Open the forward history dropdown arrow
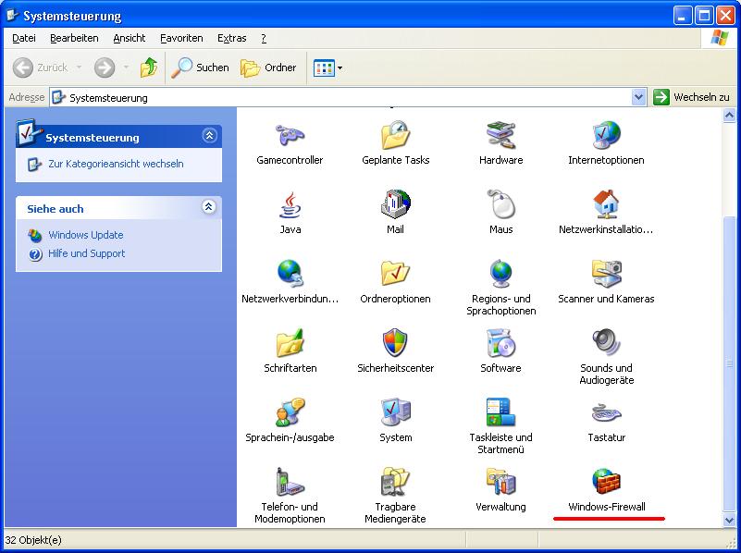The width and height of the screenshot is (741, 553). coord(126,68)
